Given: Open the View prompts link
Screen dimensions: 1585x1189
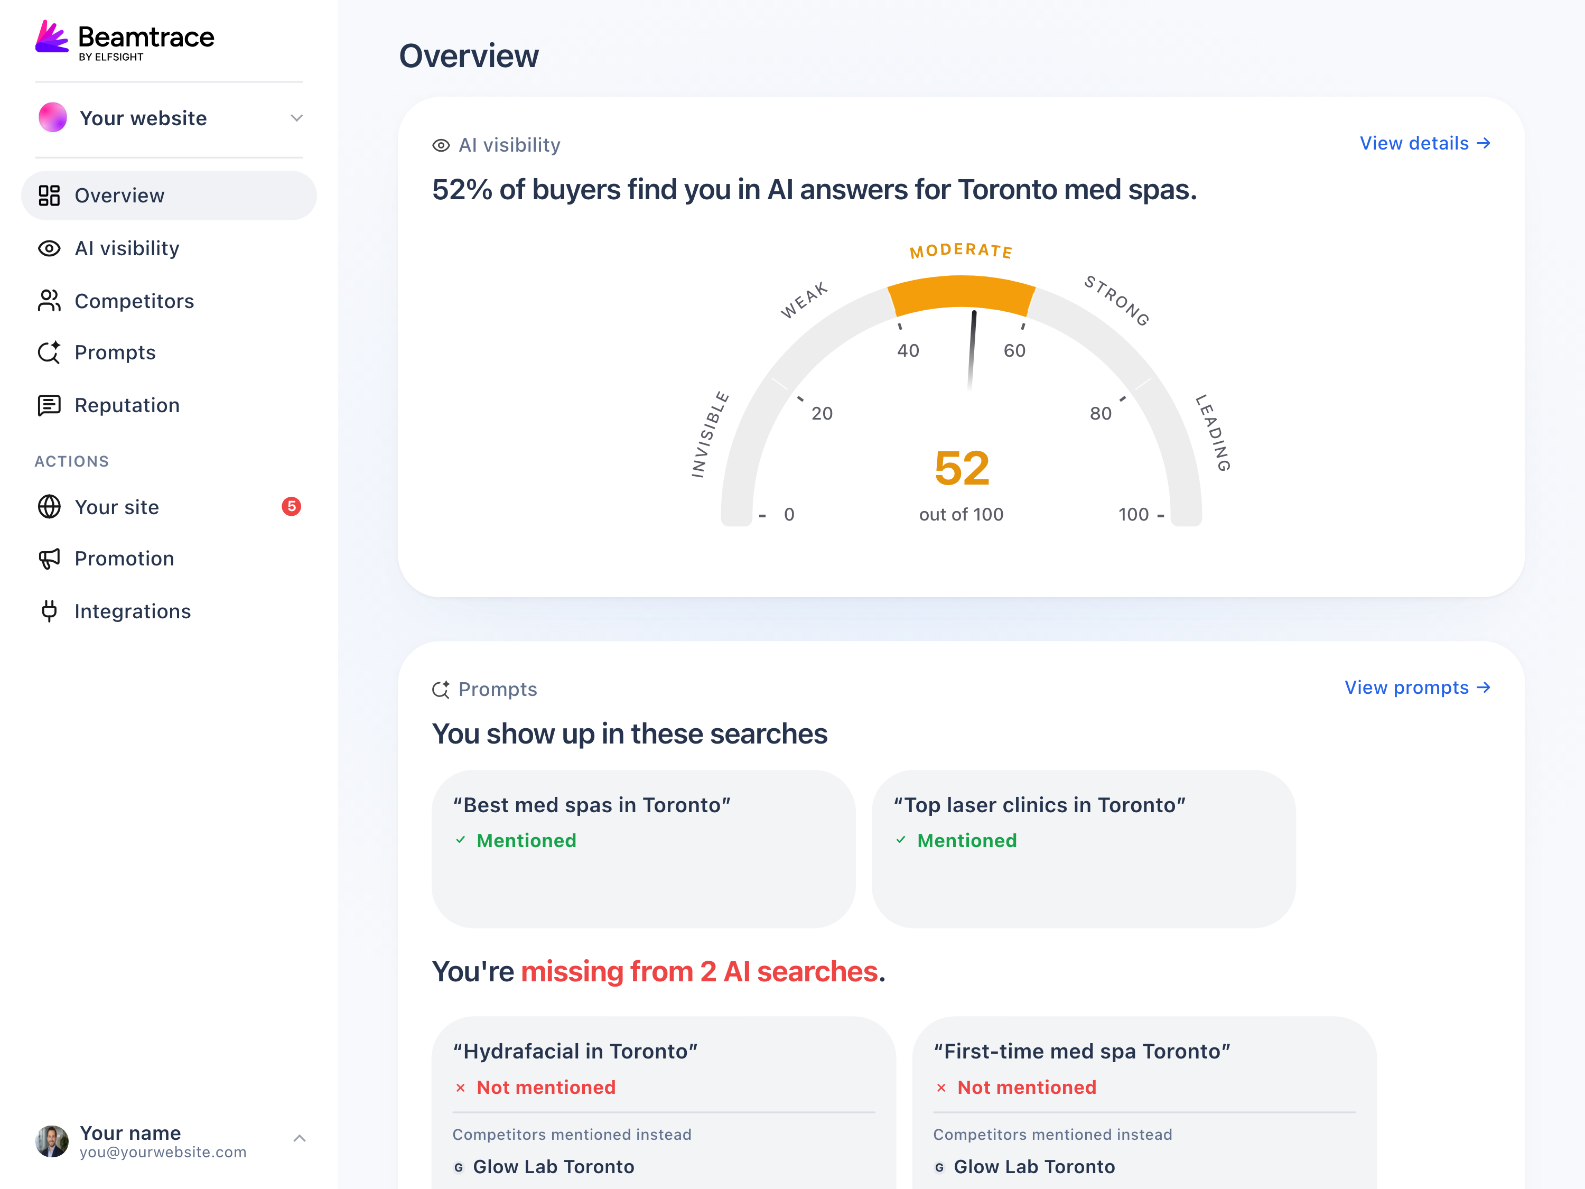Looking at the screenshot, I should click(x=1418, y=688).
